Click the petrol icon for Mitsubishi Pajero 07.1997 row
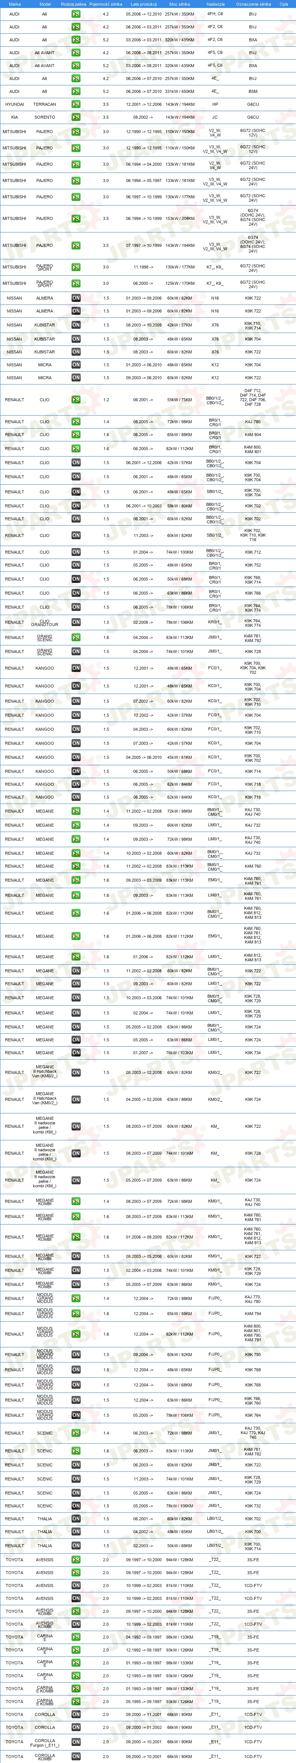 [x=76, y=245]
